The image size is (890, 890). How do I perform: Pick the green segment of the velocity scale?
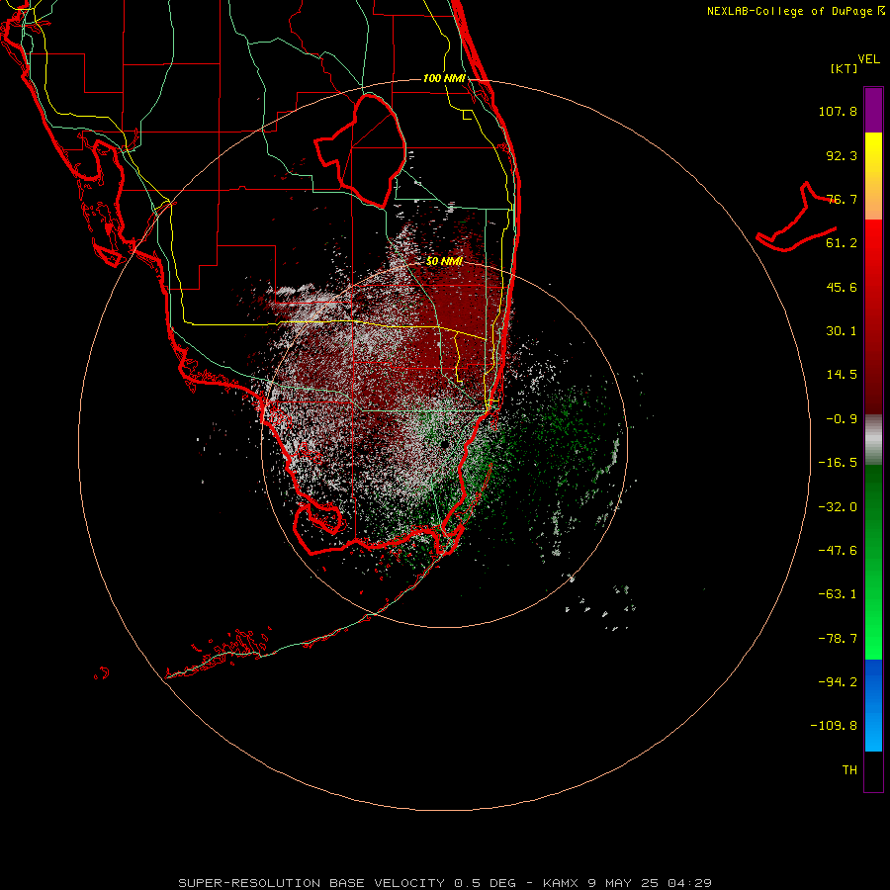pos(873,562)
